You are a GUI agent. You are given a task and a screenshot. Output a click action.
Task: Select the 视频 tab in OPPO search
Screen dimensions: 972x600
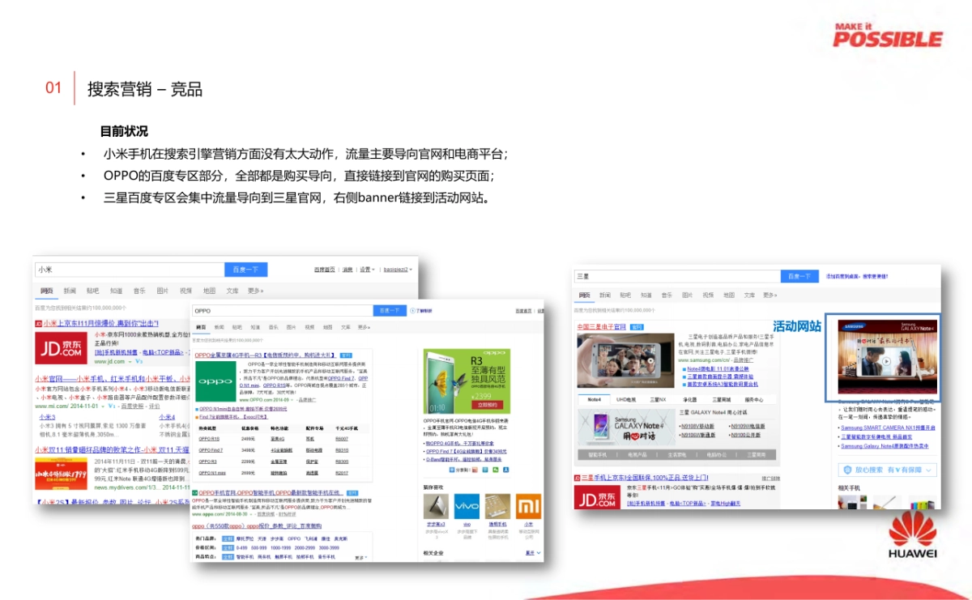[310, 327]
